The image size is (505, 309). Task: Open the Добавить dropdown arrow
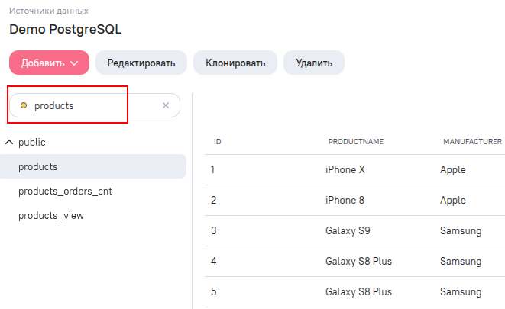point(74,63)
